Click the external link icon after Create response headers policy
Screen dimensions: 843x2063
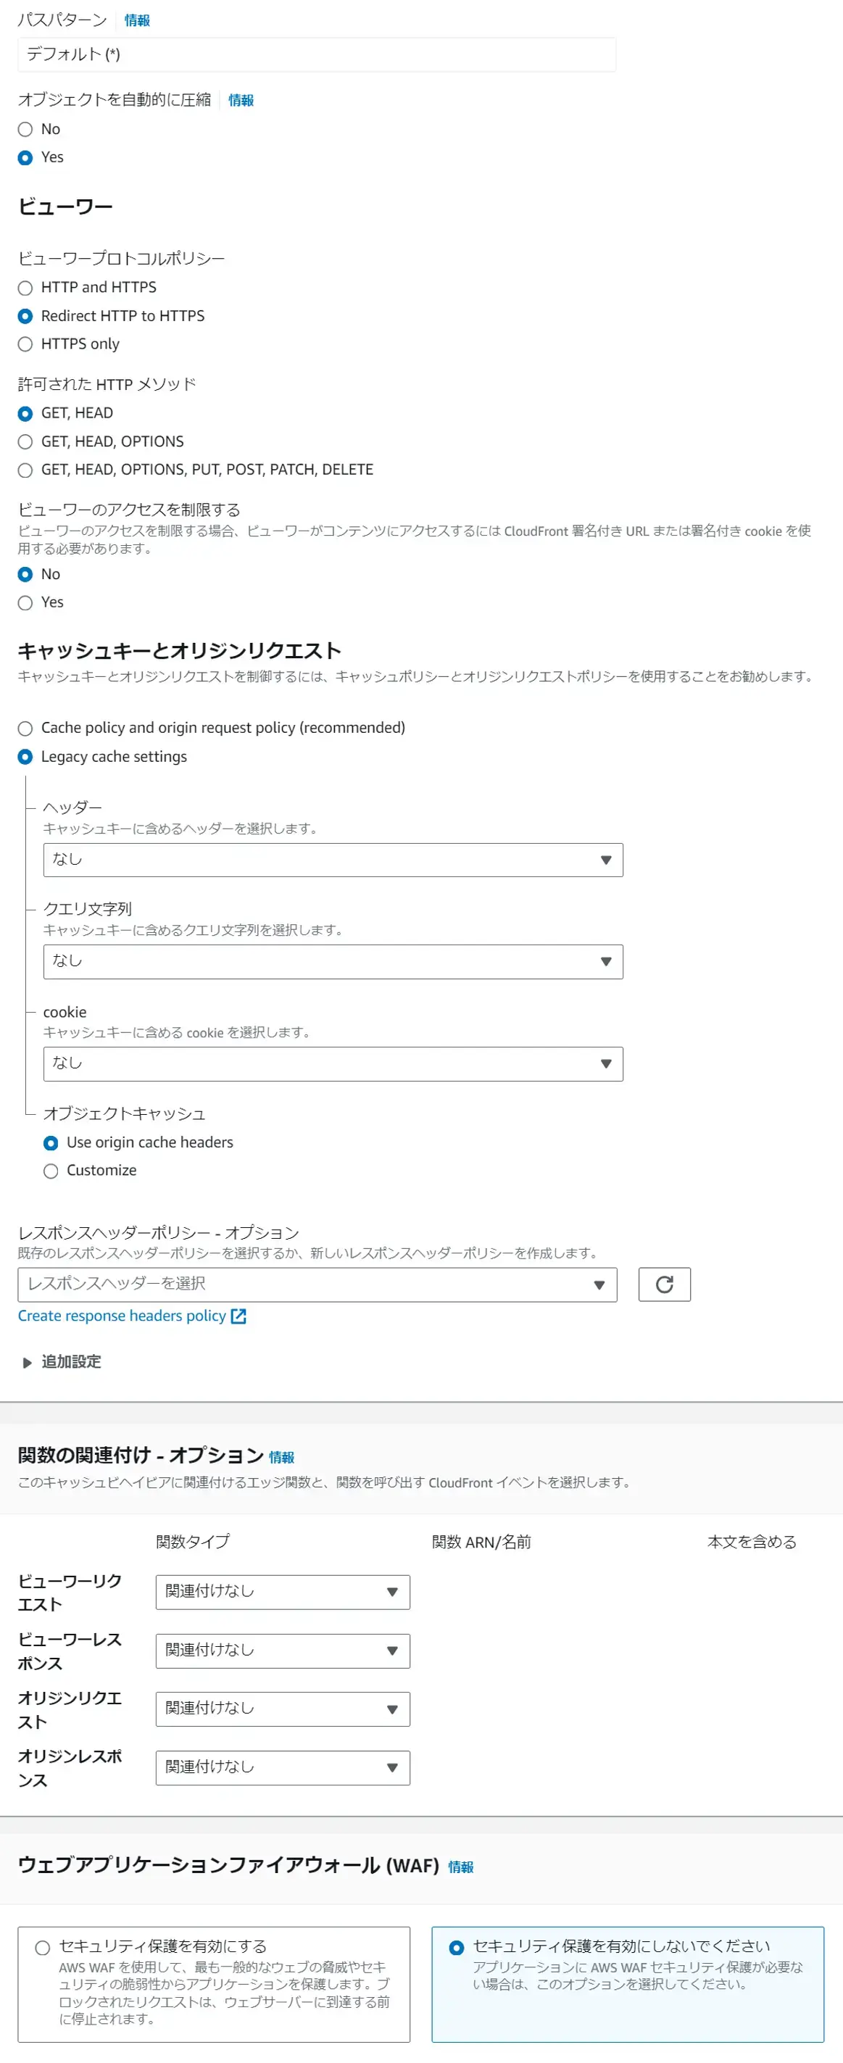pyautogui.click(x=238, y=1316)
